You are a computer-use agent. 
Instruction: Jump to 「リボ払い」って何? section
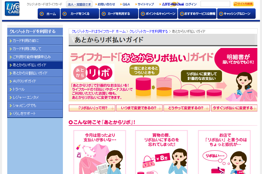click(92, 108)
